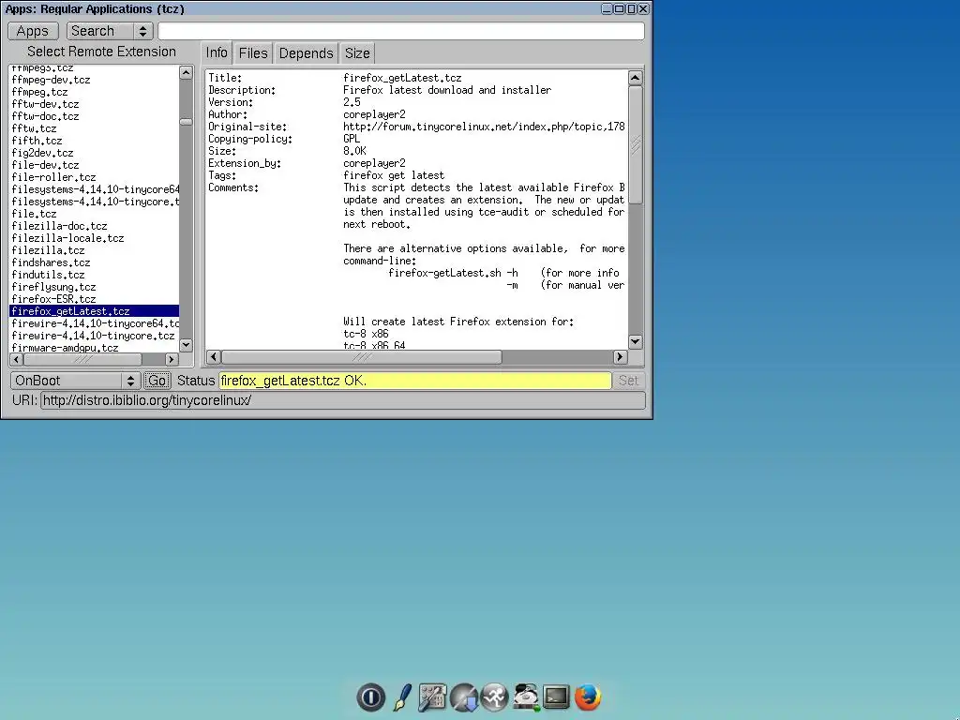Select fftw-dev.tcz extension
This screenshot has width=960, height=720.
[95, 104]
